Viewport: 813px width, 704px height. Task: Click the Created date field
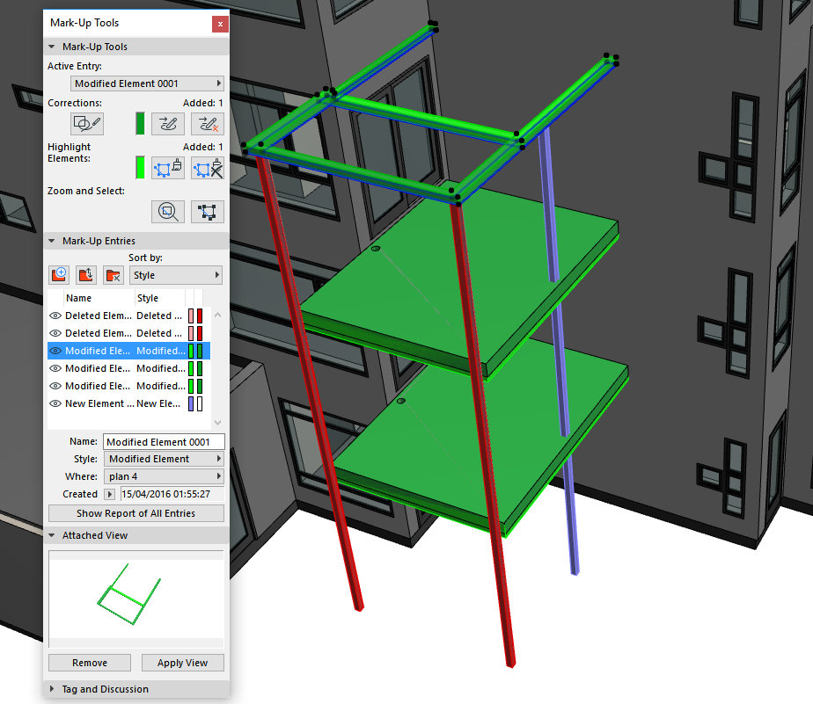[x=172, y=494]
